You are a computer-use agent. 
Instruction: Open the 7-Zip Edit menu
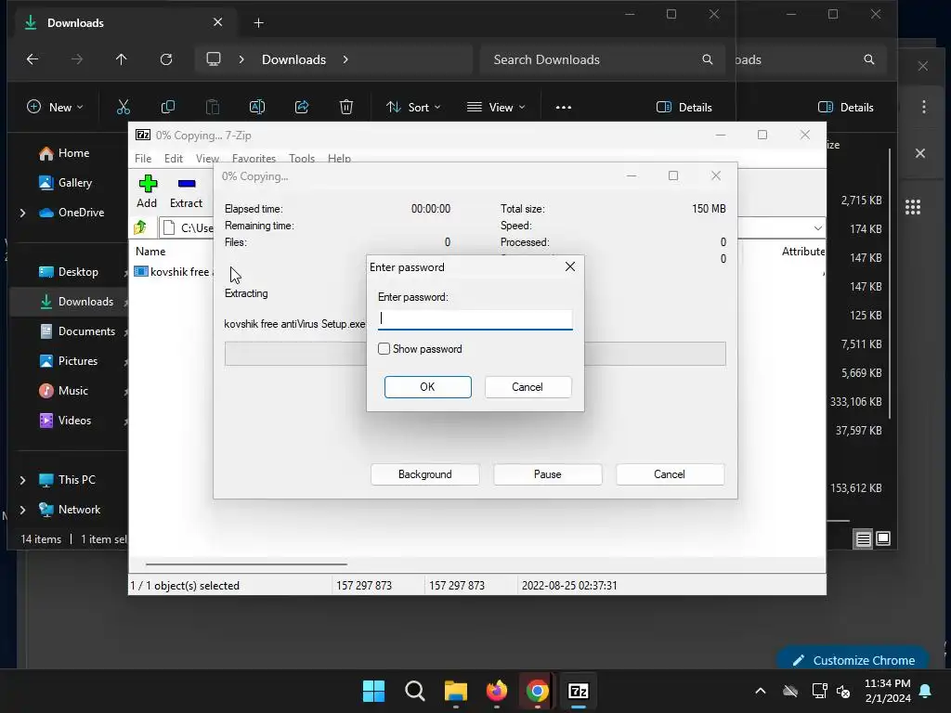174,158
